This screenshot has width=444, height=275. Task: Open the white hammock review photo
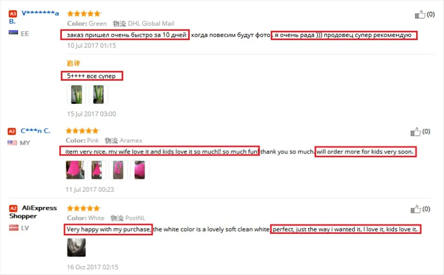76,247
